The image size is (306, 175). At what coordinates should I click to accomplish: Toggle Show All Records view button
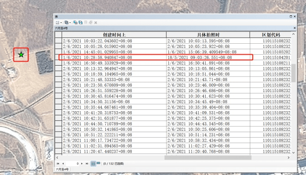pyautogui.click(x=93, y=164)
